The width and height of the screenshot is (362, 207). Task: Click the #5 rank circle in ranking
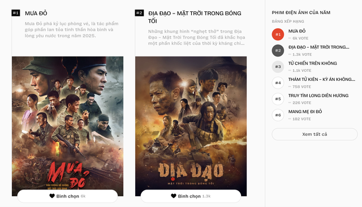(x=278, y=99)
